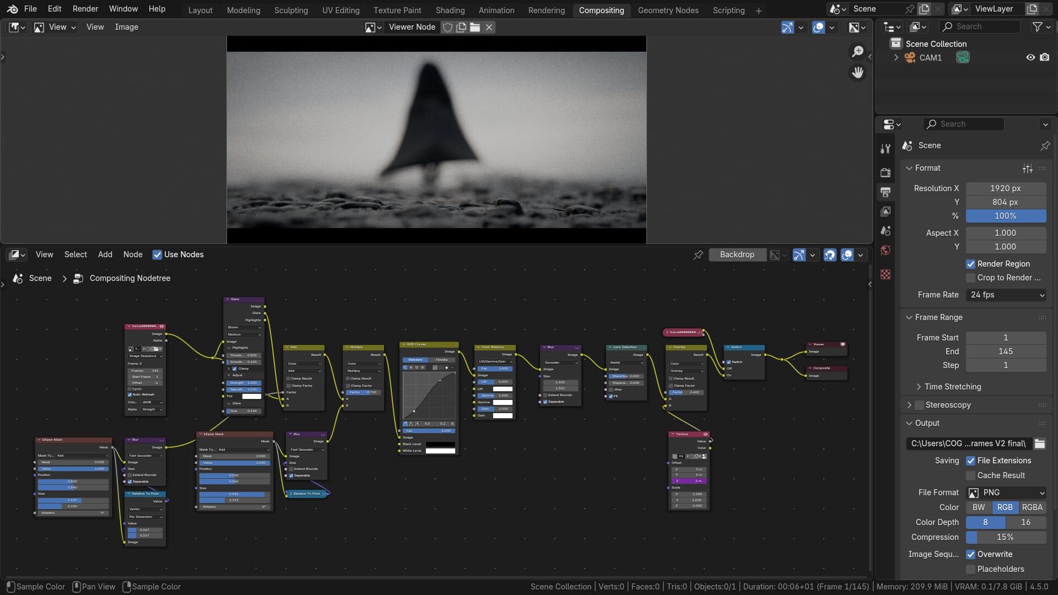
Task: Set Color Depth to 16
Action: [x=1025, y=522]
